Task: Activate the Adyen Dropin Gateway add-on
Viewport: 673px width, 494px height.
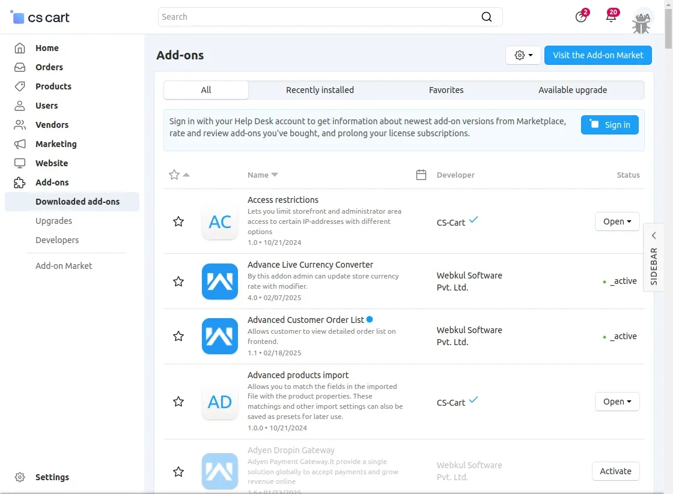Action: 615,471
